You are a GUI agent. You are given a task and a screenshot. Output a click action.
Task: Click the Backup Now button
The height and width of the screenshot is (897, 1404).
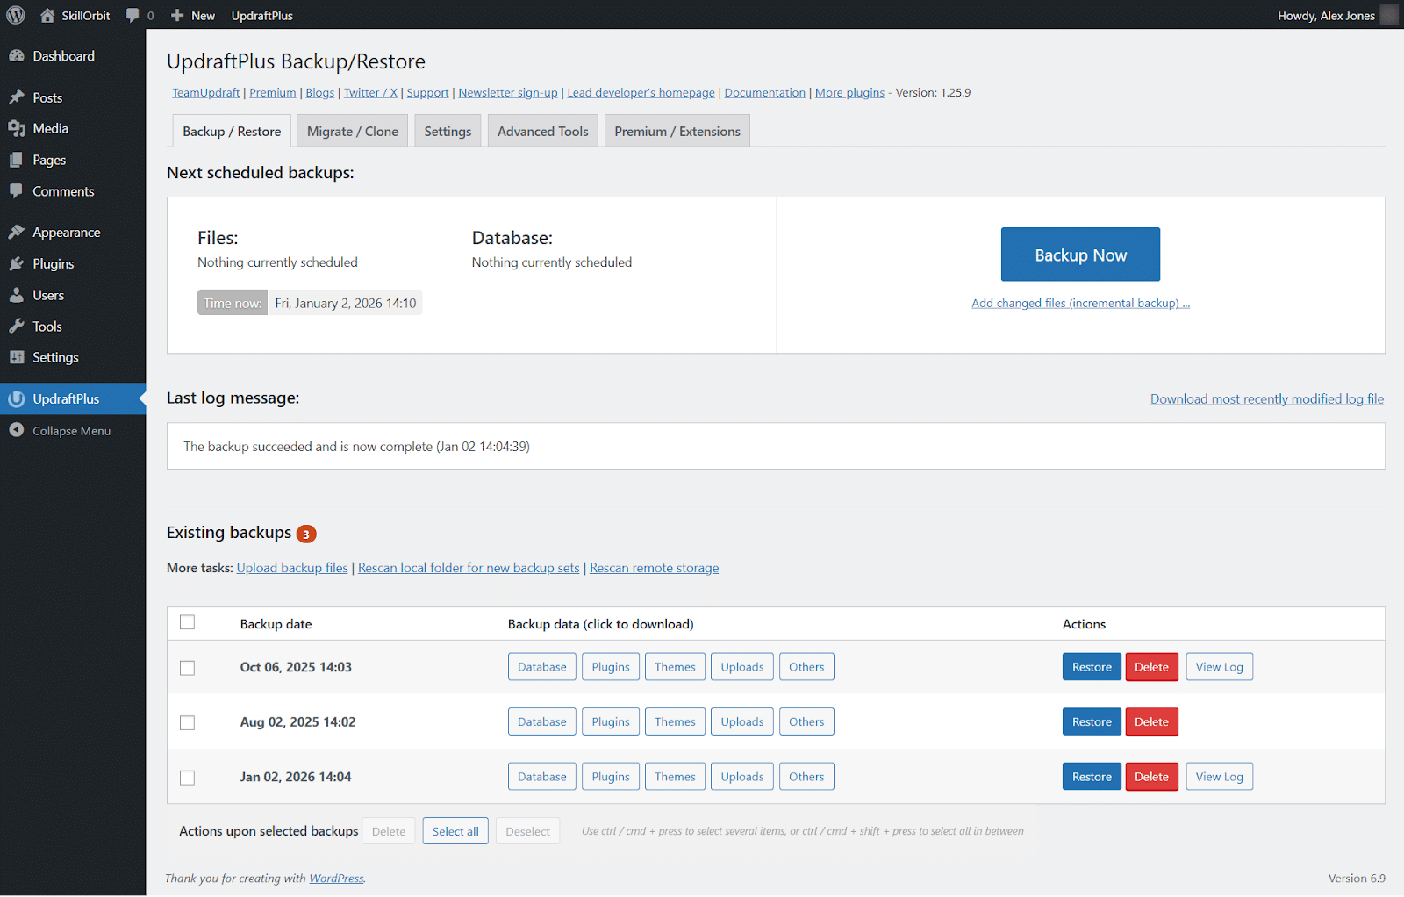point(1080,255)
